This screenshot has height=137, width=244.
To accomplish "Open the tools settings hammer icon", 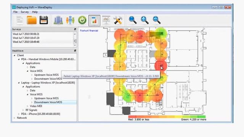I will point(118,20).
